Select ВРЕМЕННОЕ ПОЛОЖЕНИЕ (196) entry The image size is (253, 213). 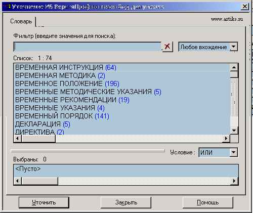pyautogui.click(x=67, y=83)
